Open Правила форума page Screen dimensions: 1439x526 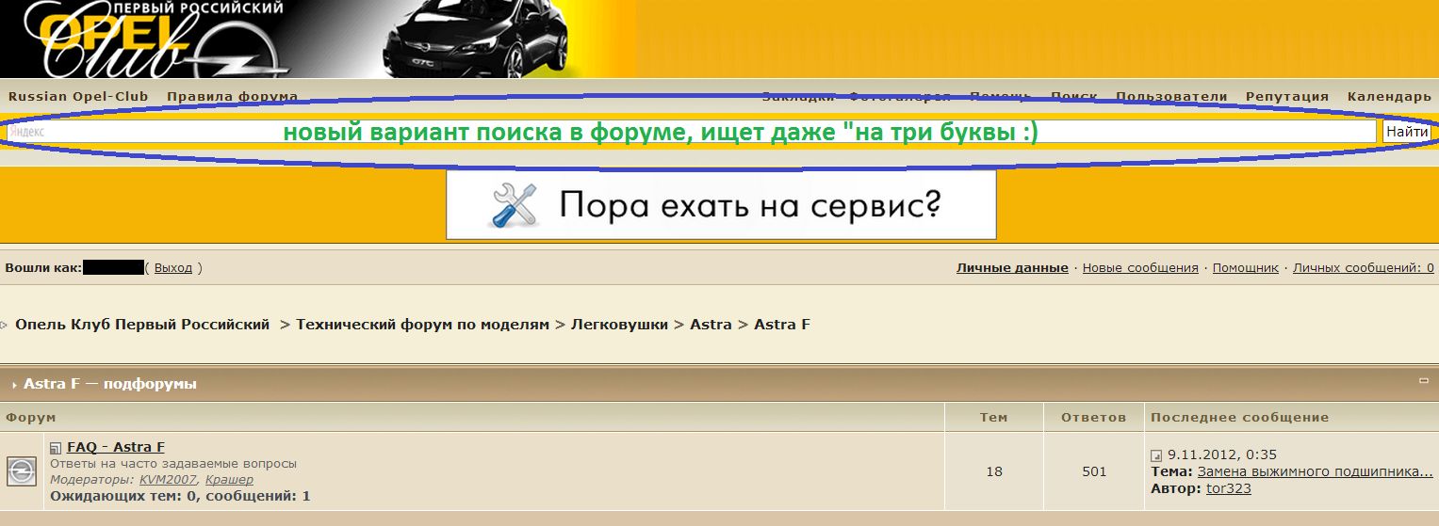coord(232,97)
